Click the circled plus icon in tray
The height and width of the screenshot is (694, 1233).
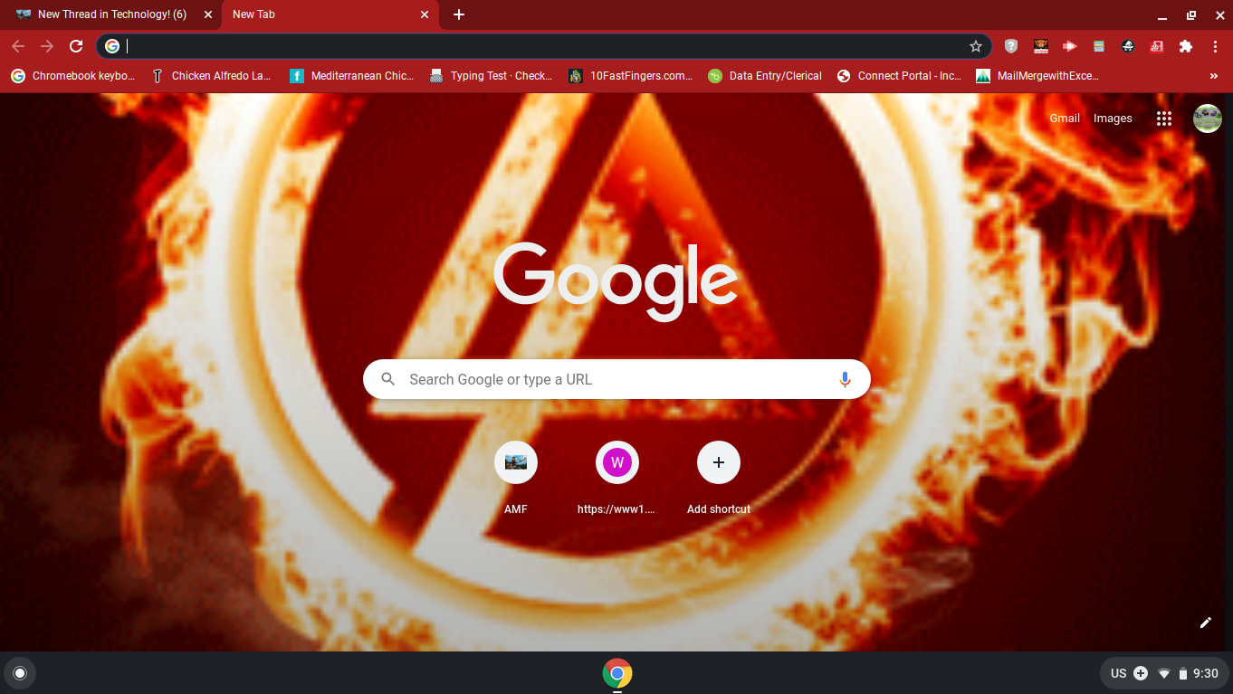point(1141,673)
